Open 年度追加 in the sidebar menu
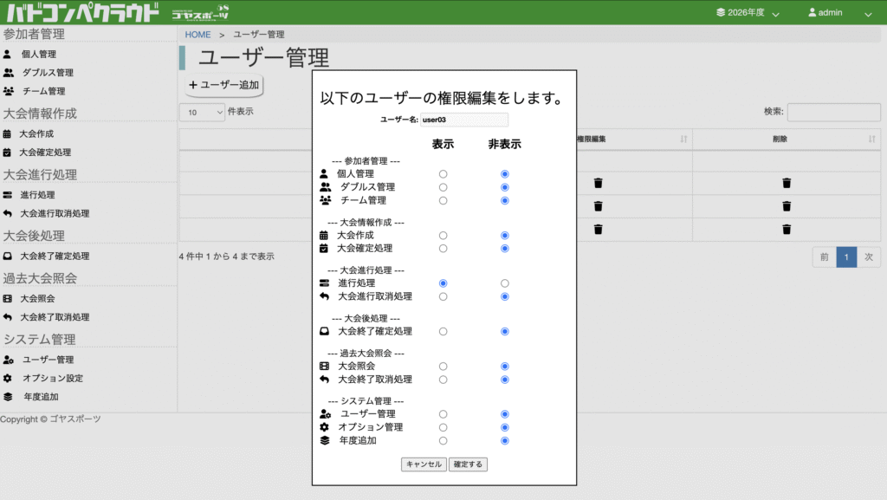 point(41,397)
